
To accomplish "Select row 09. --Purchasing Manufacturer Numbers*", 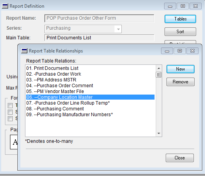I will click(90, 115).
